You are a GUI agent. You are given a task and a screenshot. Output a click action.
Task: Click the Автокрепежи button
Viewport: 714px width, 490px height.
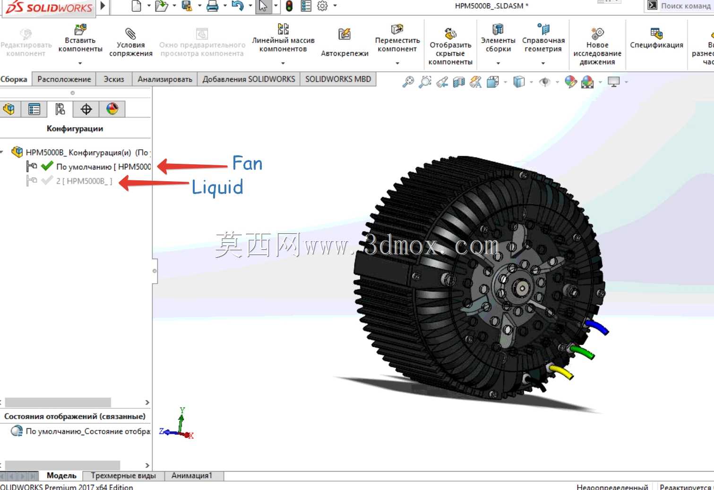click(x=344, y=42)
